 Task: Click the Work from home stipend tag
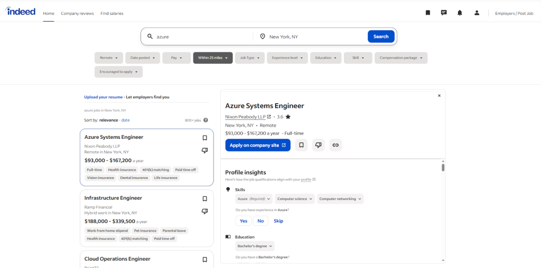(x=107, y=231)
